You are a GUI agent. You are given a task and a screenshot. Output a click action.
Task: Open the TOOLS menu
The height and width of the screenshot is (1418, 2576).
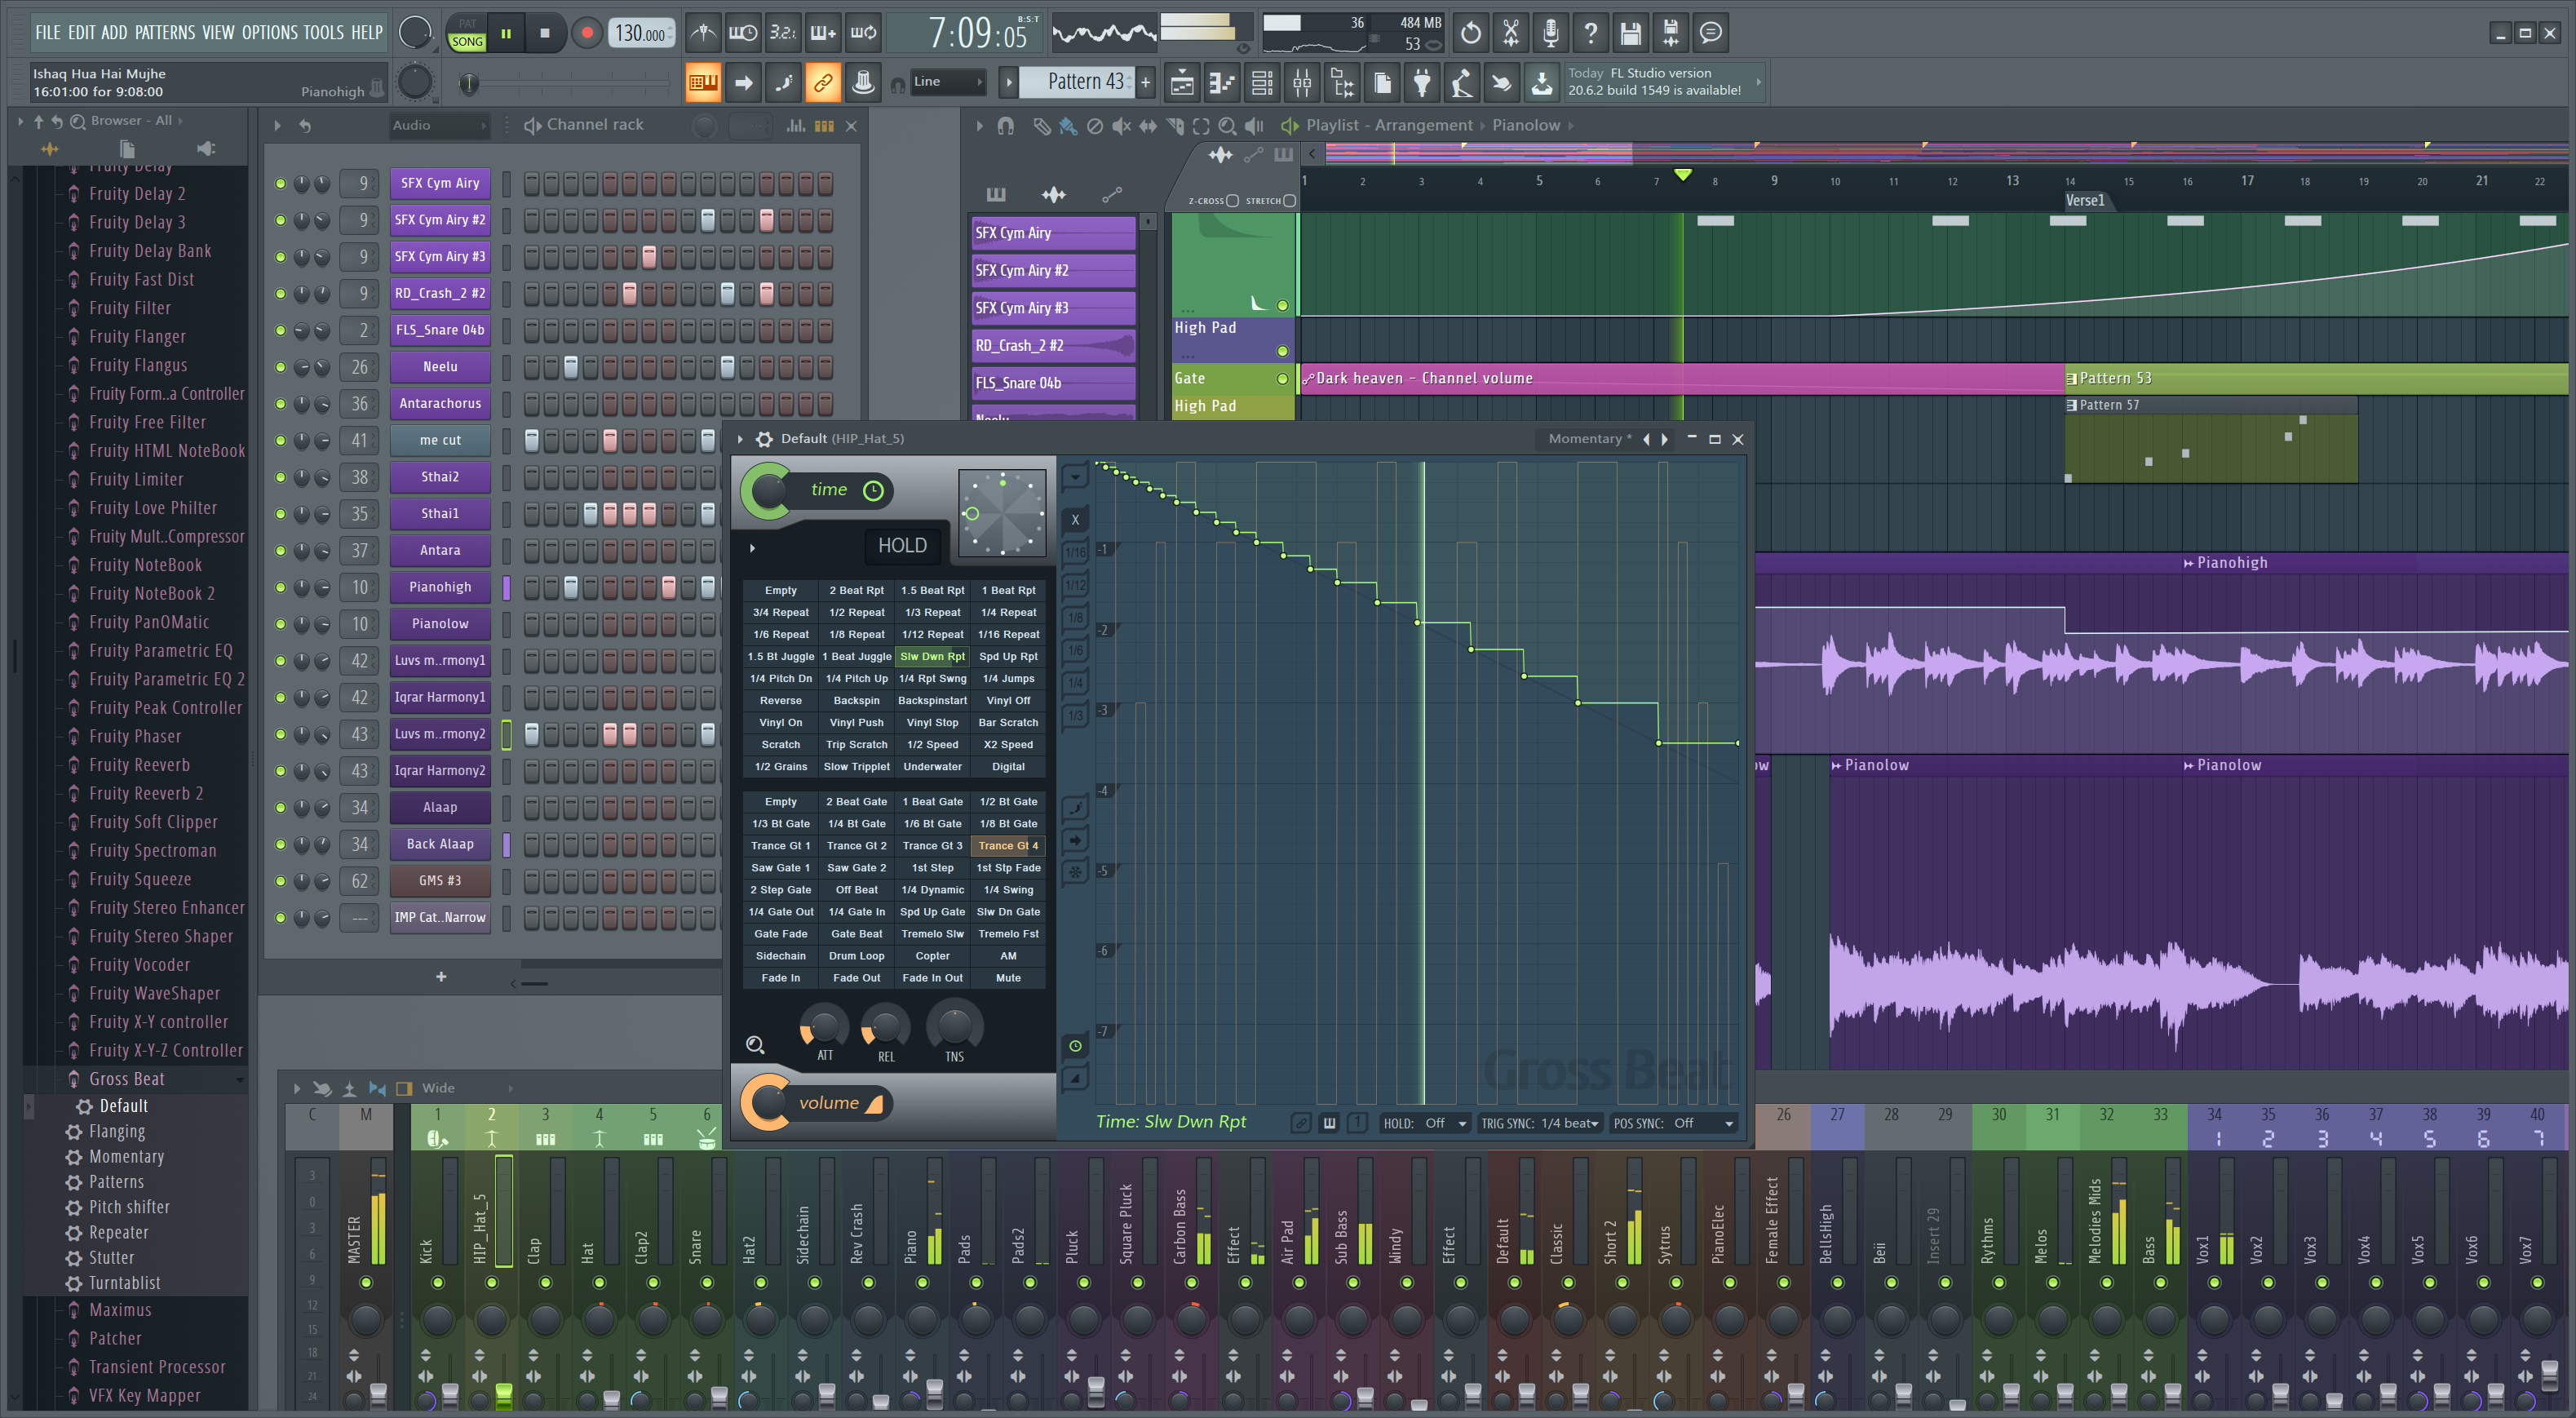(x=323, y=33)
